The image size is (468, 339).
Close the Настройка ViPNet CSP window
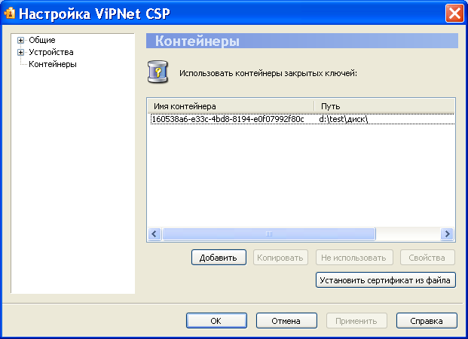[x=454, y=13]
